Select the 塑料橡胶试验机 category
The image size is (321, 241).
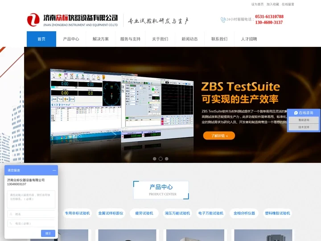click(x=278, y=213)
